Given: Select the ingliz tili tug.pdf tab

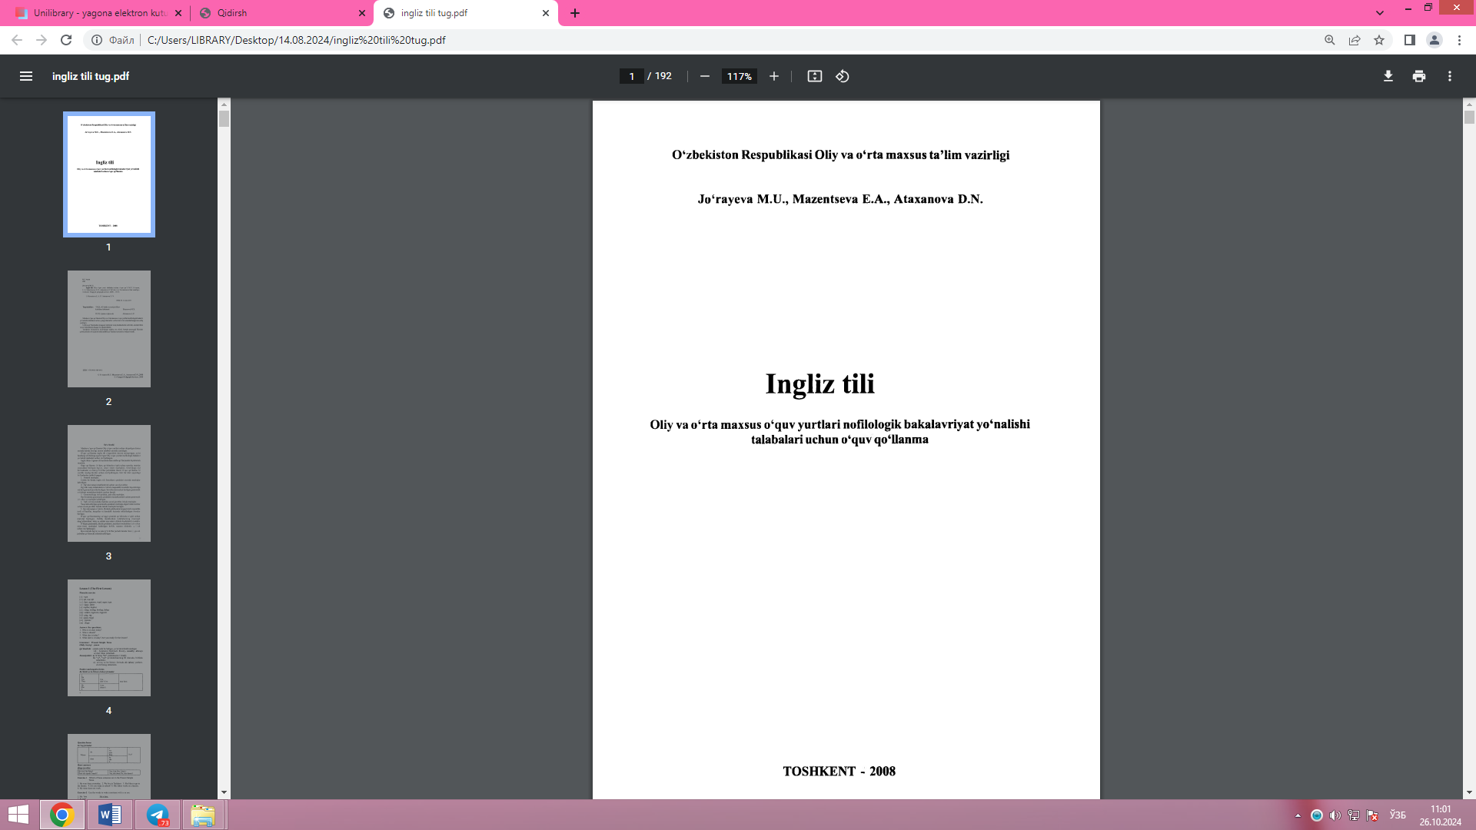Looking at the screenshot, I should click(x=466, y=13).
